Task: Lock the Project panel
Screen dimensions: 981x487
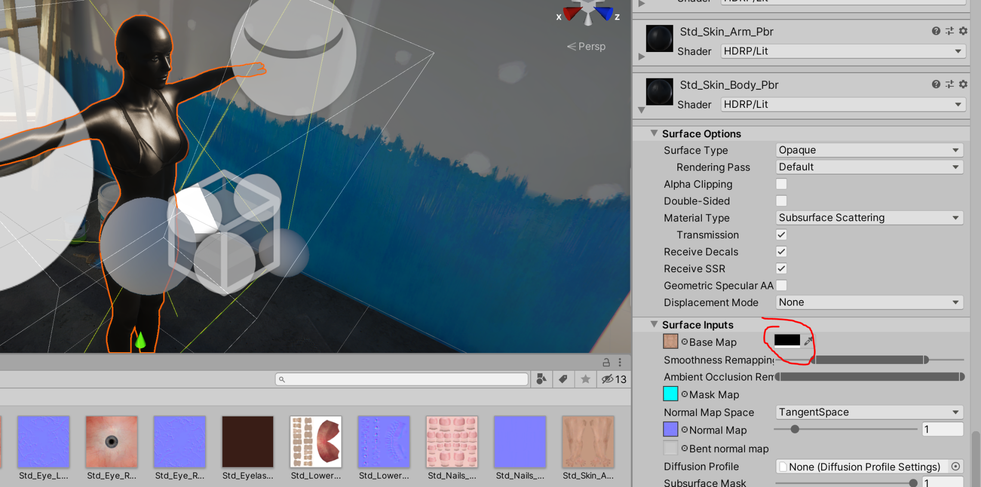Action: [606, 362]
